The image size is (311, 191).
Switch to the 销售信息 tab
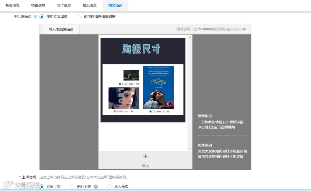tap(38, 5)
